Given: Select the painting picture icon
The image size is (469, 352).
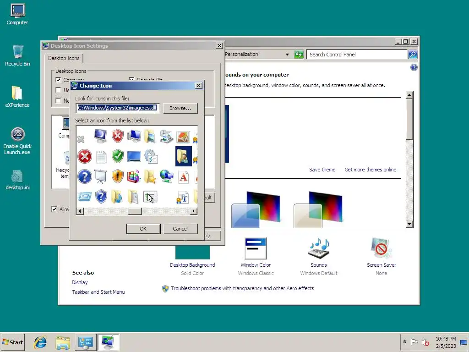Looking at the screenshot, I should pos(183,137).
